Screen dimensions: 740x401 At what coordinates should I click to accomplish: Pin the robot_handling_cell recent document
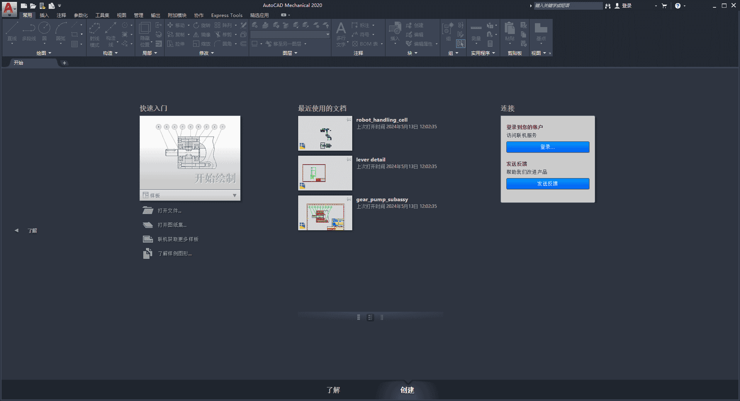click(349, 120)
